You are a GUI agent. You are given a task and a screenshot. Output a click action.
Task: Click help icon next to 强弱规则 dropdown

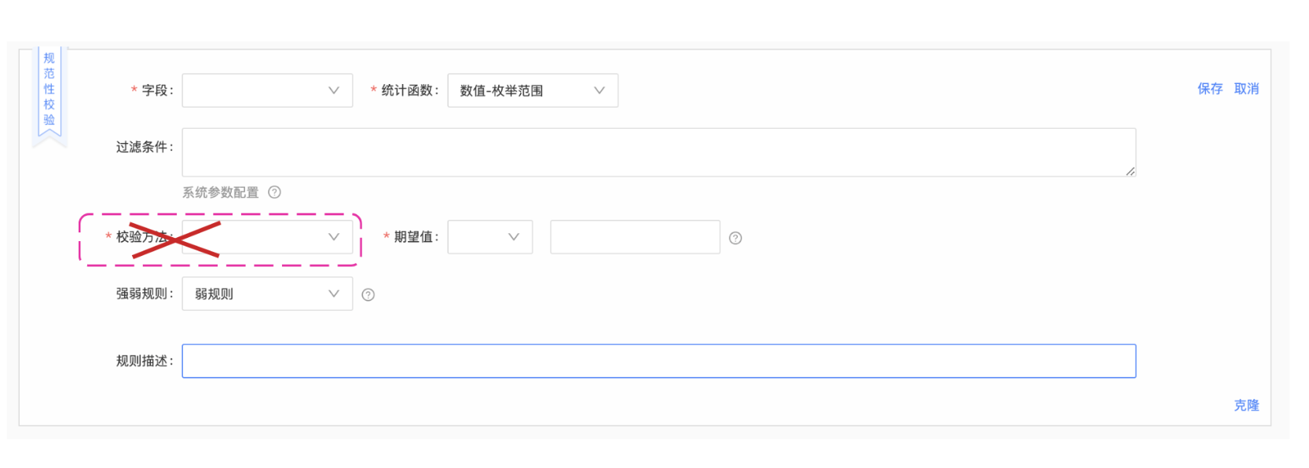(368, 294)
